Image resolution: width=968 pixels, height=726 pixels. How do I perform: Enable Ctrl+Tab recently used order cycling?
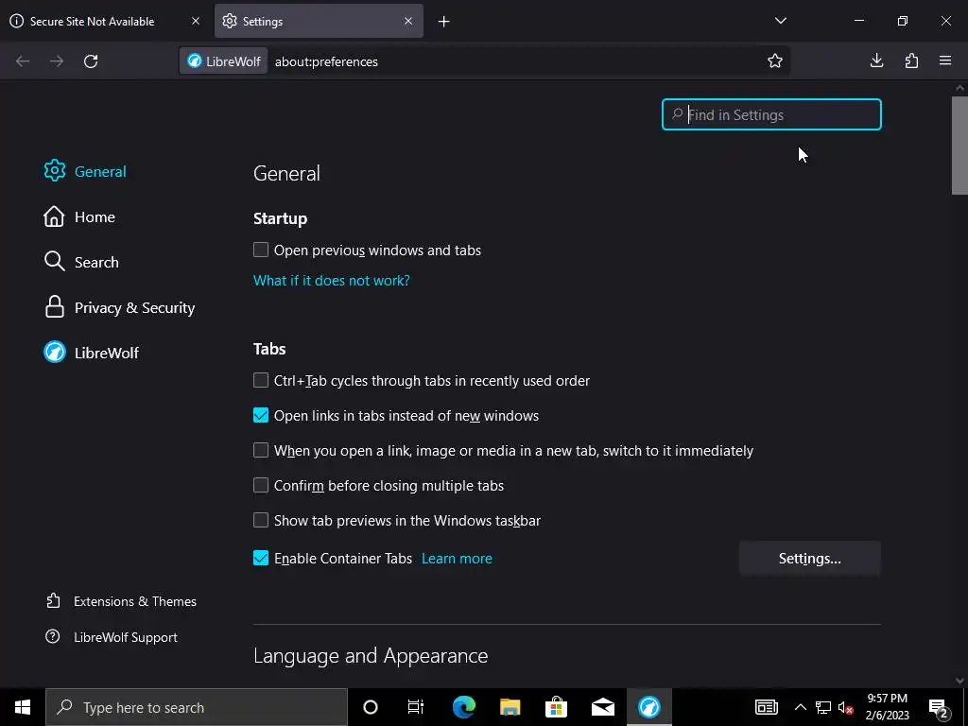click(261, 380)
